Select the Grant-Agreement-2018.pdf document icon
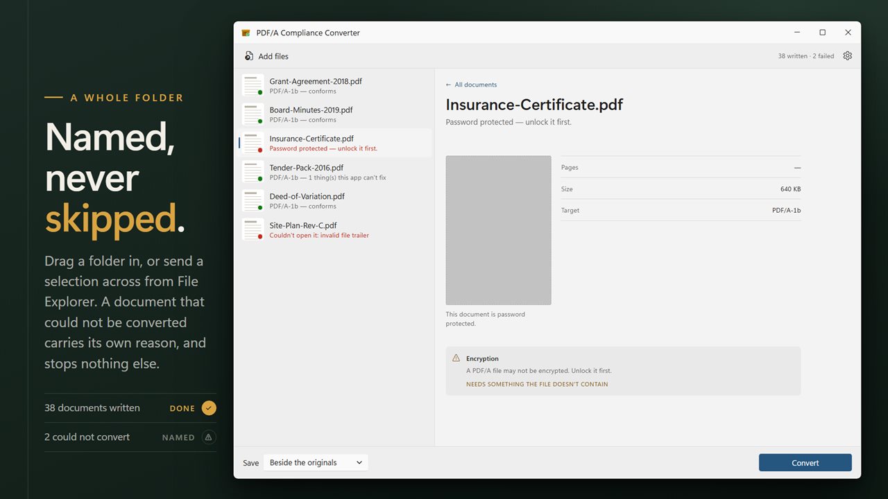The width and height of the screenshot is (888, 499). pyautogui.click(x=253, y=86)
